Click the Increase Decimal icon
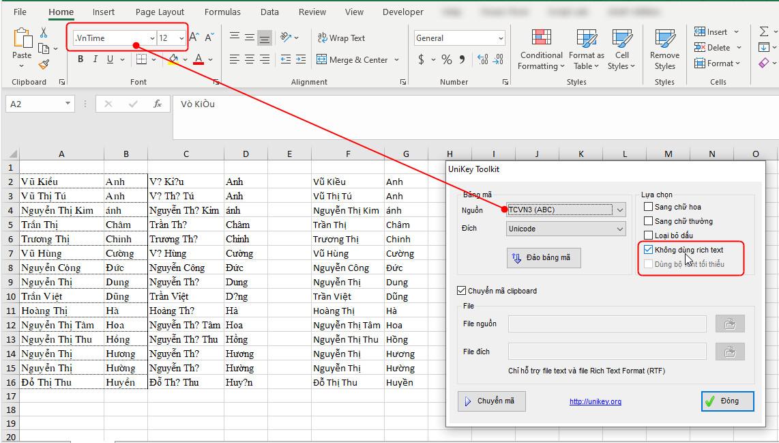 (x=480, y=60)
